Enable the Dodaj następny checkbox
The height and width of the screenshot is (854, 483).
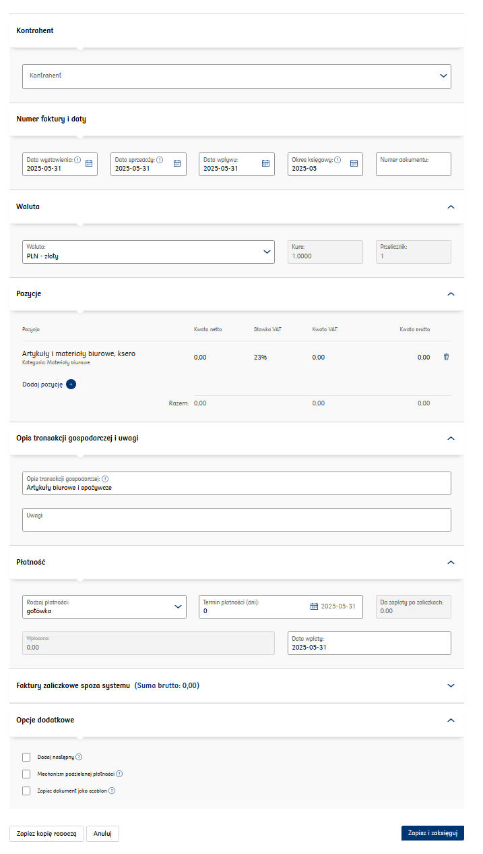[26, 757]
